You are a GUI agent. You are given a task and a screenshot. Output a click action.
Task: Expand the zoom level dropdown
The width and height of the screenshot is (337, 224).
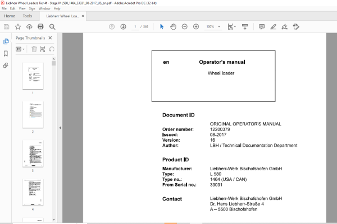tap(219, 27)
